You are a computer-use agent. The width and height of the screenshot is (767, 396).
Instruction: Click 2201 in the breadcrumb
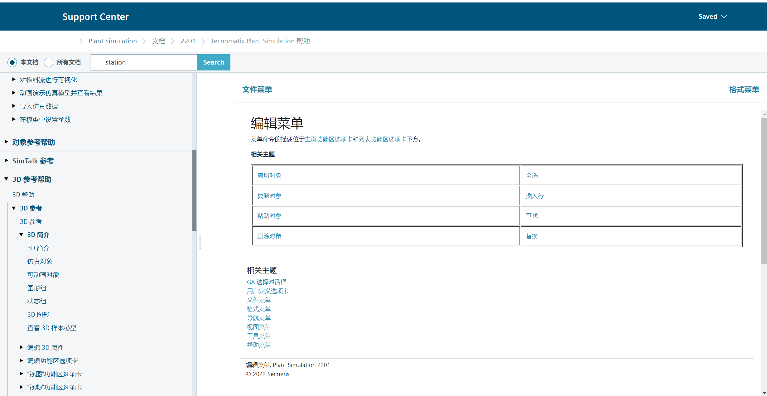point(188,41)
